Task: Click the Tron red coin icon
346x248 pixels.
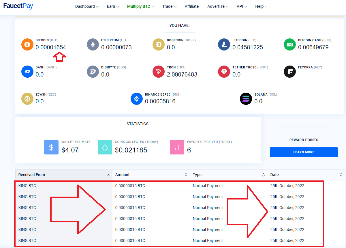Action: 159,72
